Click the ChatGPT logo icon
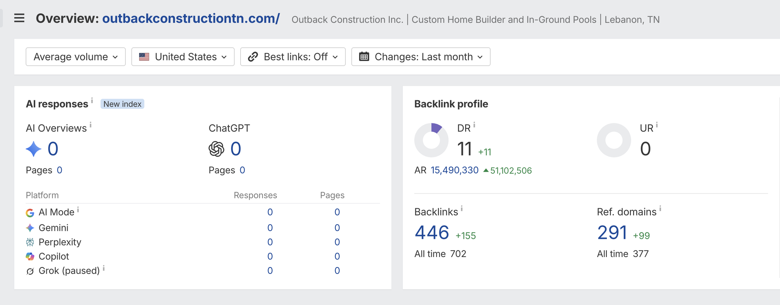 tap(216, 149)
